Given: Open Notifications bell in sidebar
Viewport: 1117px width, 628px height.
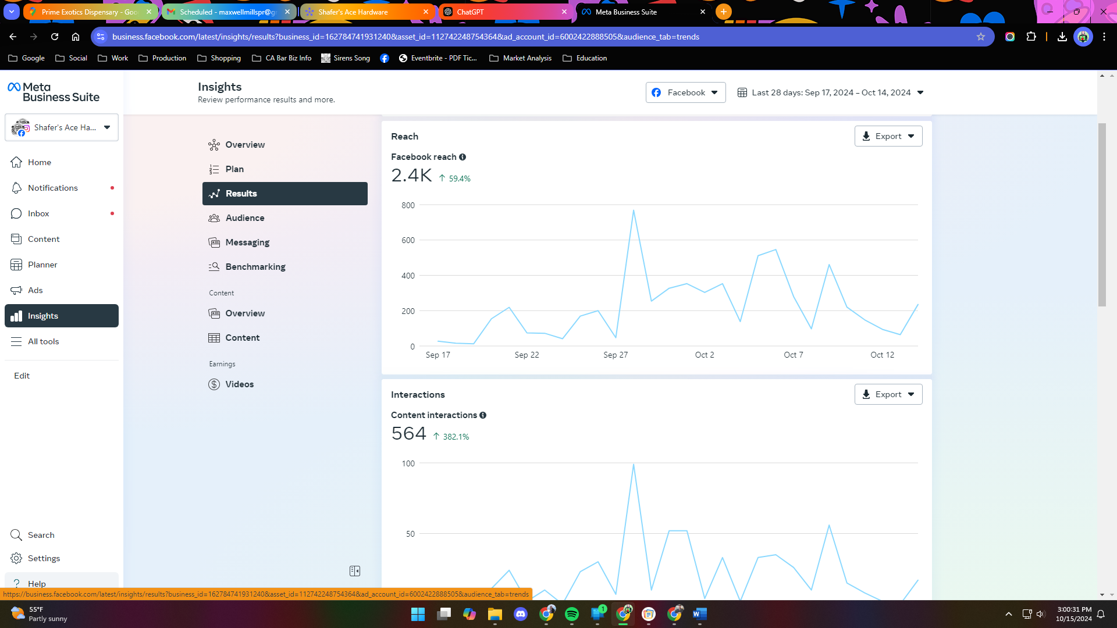Looking at the screenshot, I should 16,188.
